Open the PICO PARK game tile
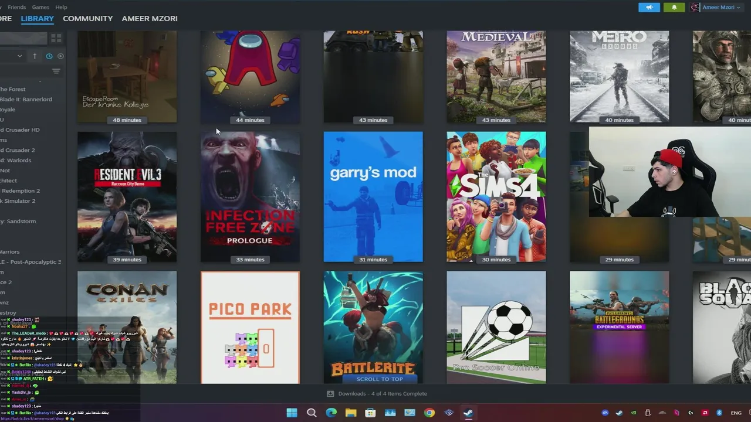Viewport: 751px width, 422px height. 250,327
